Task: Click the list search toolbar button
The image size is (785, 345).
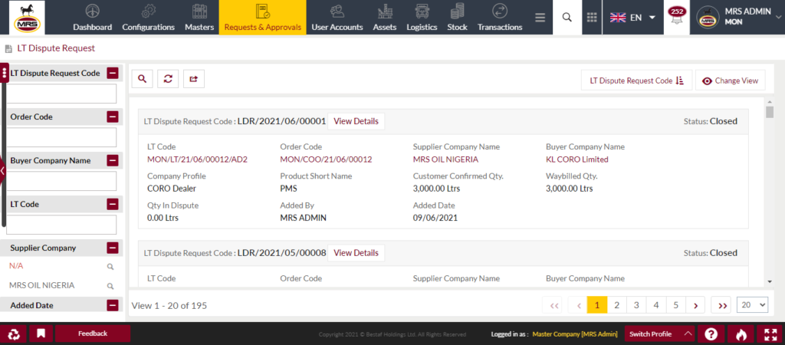Action: tap(142, 79)
